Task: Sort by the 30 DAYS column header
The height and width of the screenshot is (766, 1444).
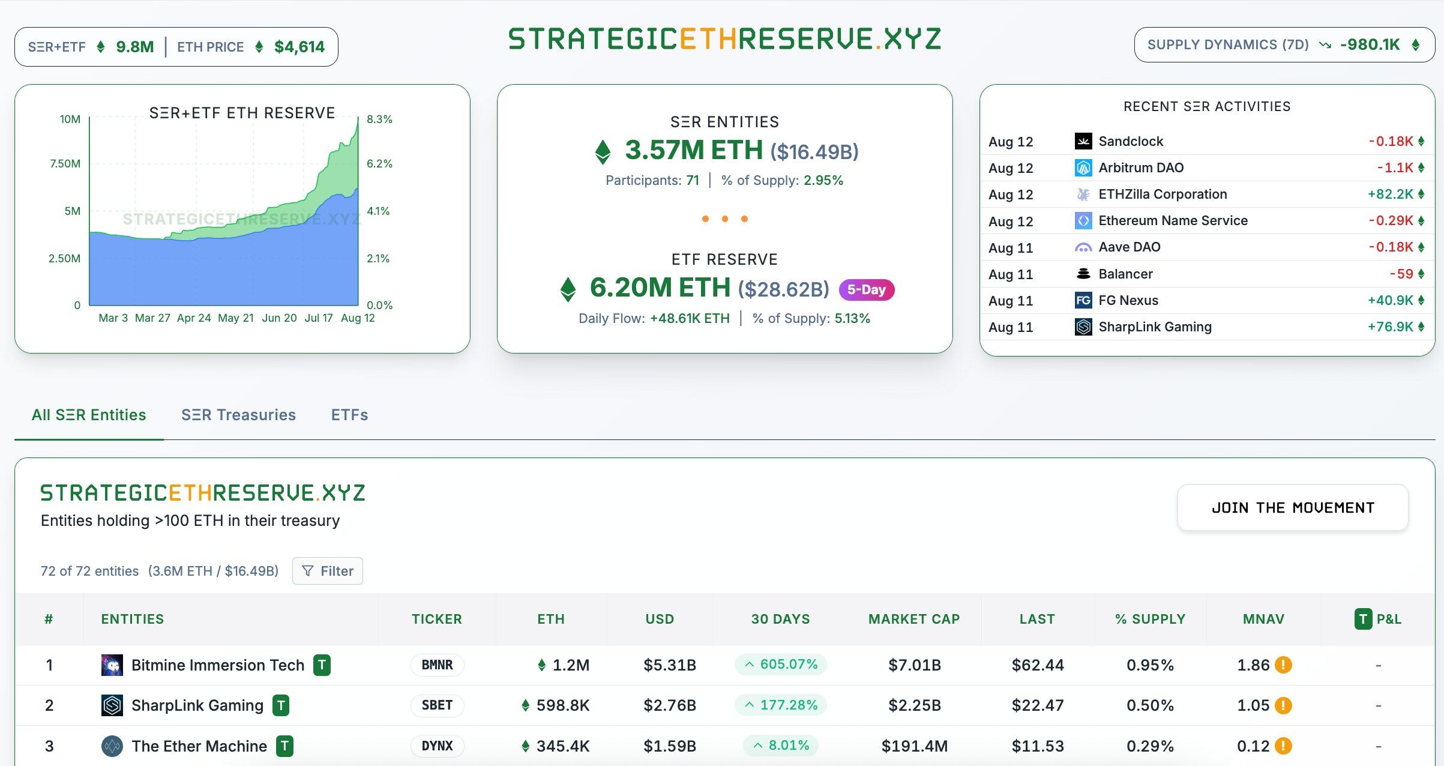Action: pos(780,619)
